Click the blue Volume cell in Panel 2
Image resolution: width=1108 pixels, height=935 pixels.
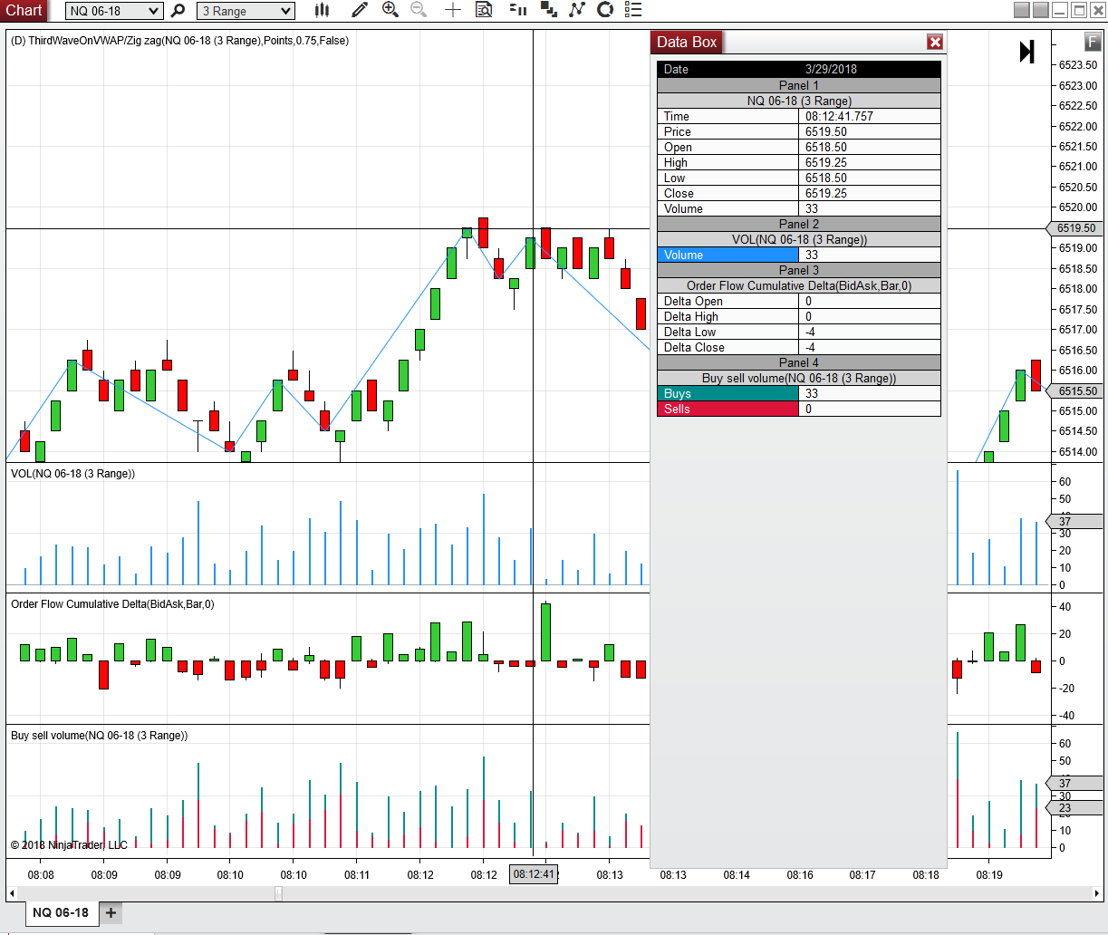(x=727, y=255)
